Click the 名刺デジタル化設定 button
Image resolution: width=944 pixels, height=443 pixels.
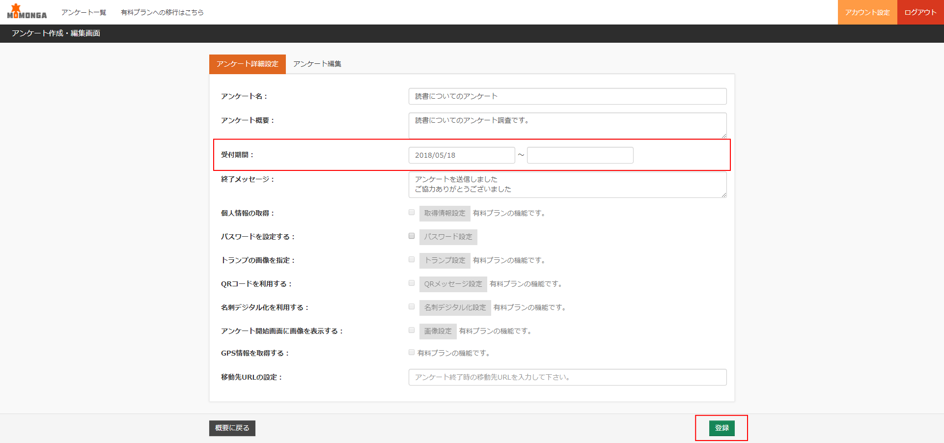click(455, 307)
